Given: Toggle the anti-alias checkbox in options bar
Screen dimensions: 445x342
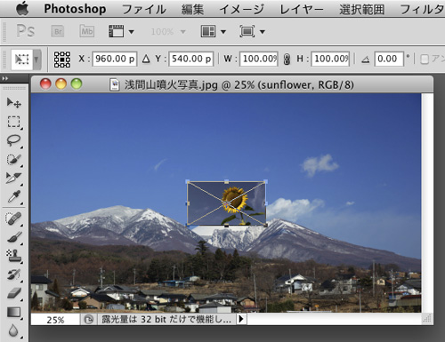Looking at the screenshot, I should tap(425, 59).
